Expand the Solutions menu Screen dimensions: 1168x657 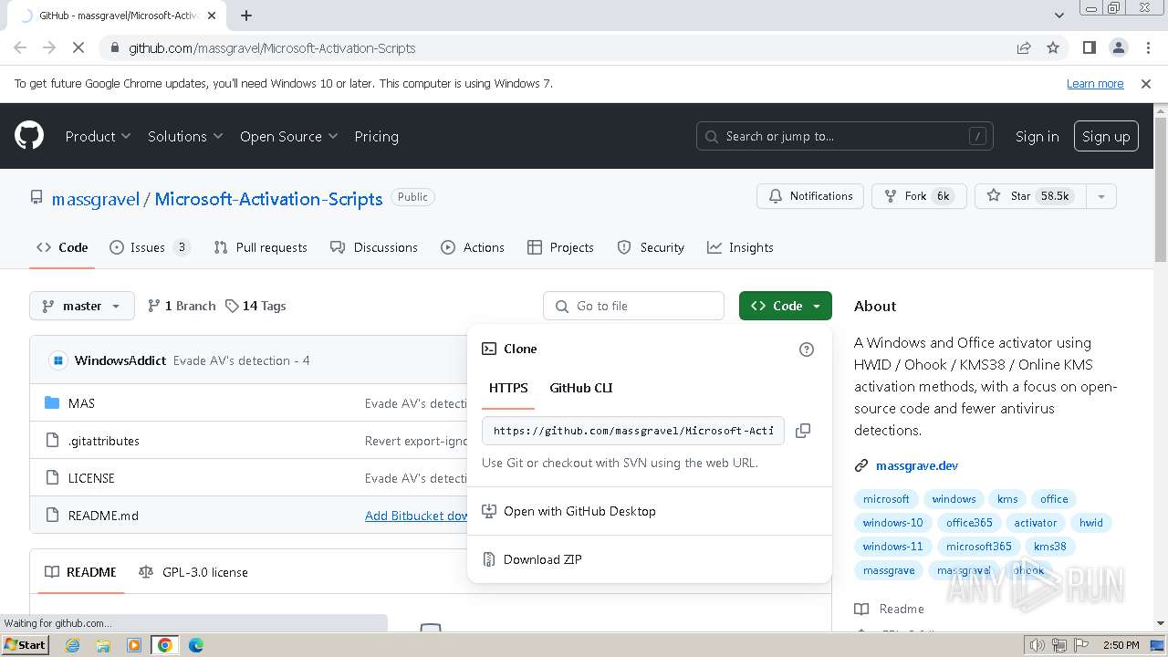185,136
